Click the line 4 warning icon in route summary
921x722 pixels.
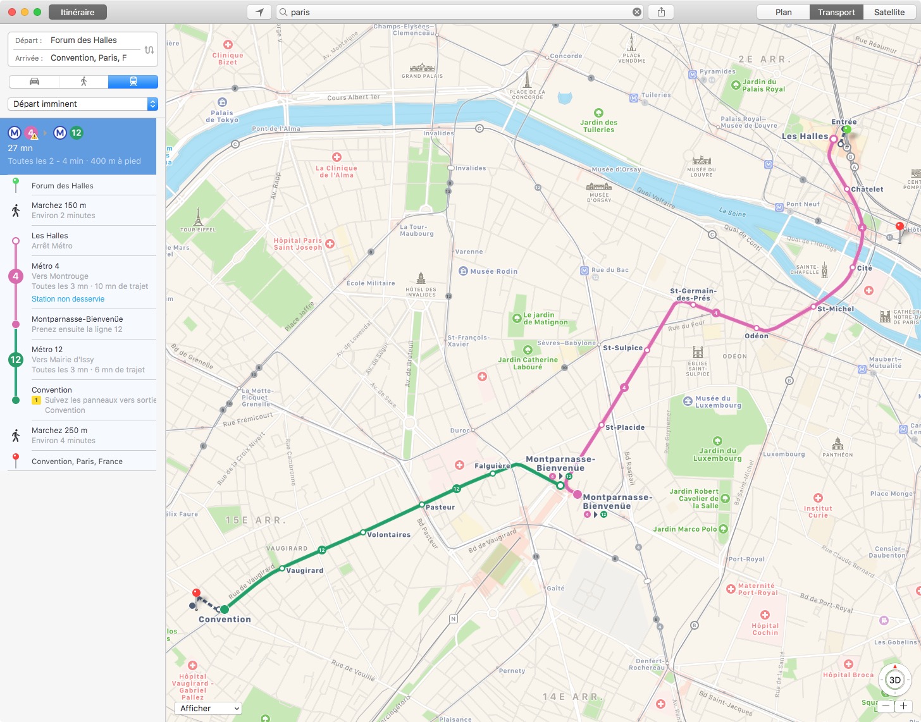pos(32,133)
